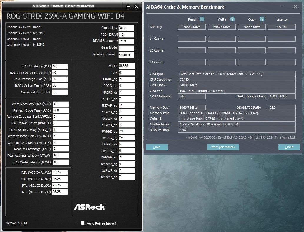Select the Four Activate Window (tFAW) field
Viewport: 304px width, 232px height.
[x=61, y=155]
